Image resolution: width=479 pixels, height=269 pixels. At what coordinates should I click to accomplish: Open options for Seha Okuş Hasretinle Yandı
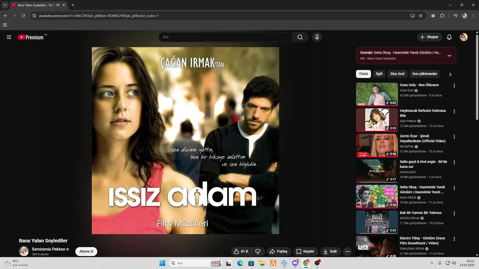pos(454,188)
